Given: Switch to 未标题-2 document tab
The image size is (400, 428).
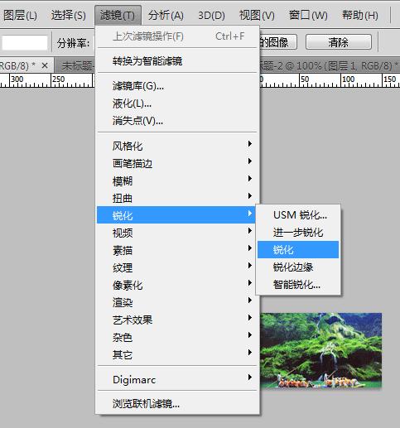Looking at the screenshot, I should 329,65.
